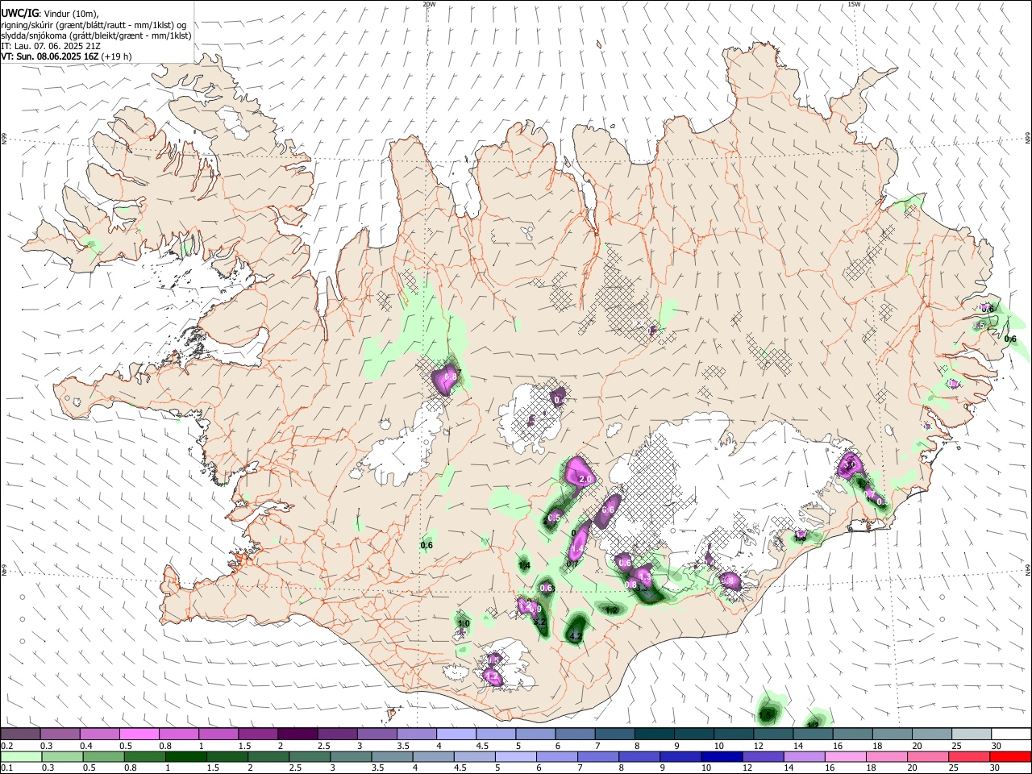Click the 'UWC/IG: Vindur (10m)' title text

coord(49,14)
